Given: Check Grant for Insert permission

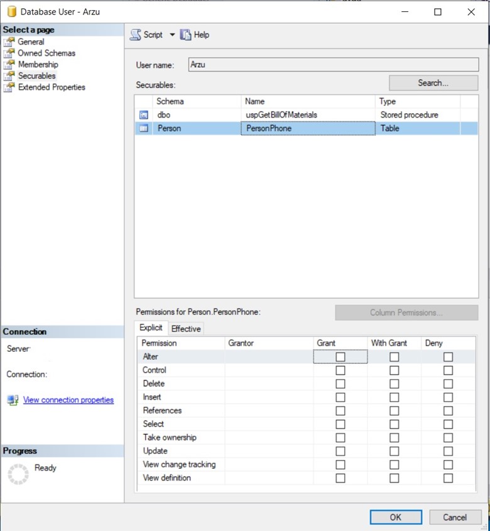Looking at the screenshot, I should pyautogui.click(x=340, y=397).
